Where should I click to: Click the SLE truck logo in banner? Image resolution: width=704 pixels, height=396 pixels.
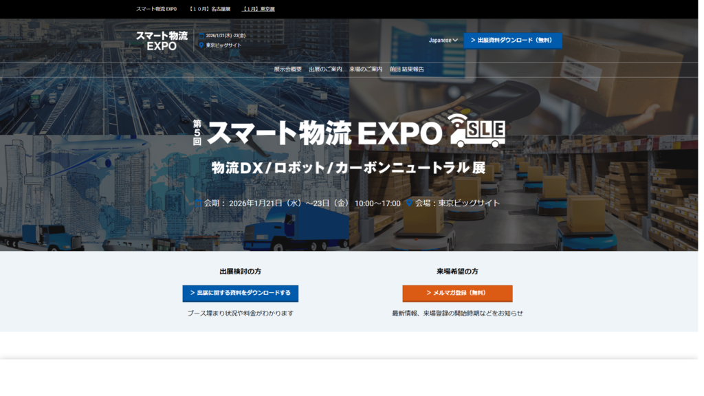point(476,131)
